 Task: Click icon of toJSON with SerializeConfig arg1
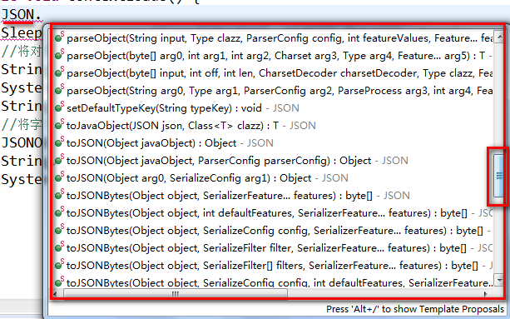point(59,177)
